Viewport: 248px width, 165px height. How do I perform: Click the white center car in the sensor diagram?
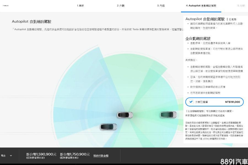[x=125, y=115]
